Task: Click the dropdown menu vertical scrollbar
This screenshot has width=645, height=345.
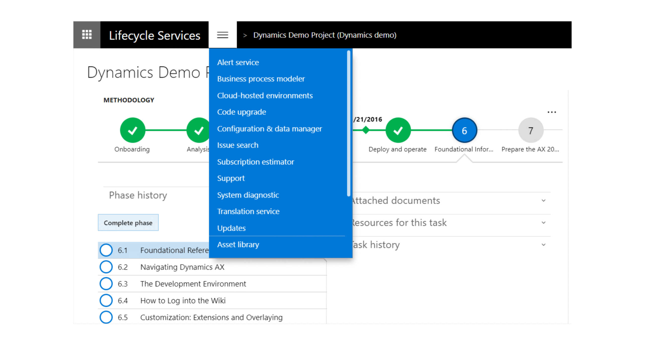Action: (348, 123)
